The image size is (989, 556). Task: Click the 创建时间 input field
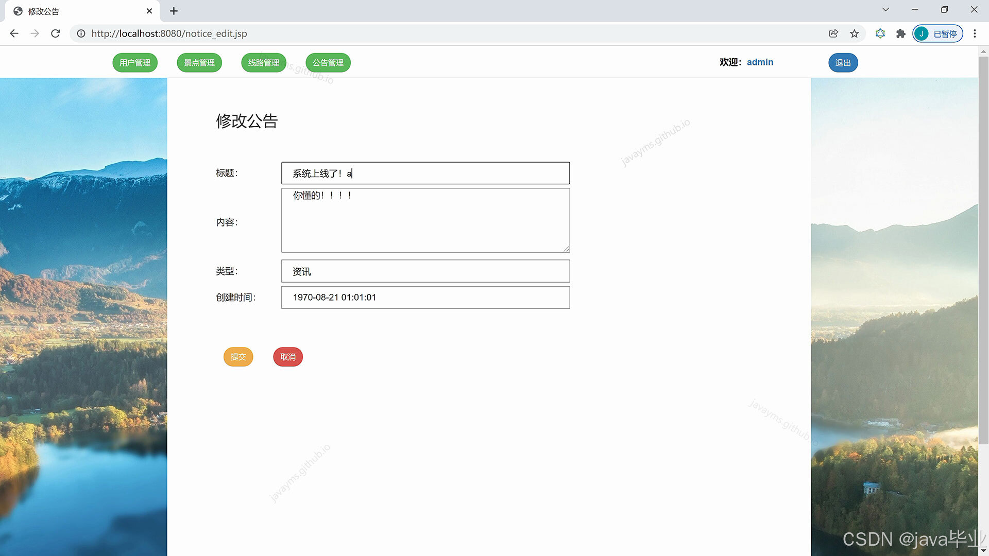tap(425, 298)
